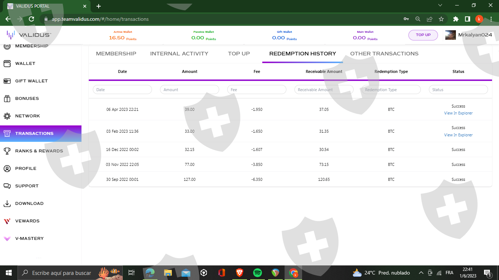
Task: Open the Network sidebar icon
Action: click(x=7, y=116)
